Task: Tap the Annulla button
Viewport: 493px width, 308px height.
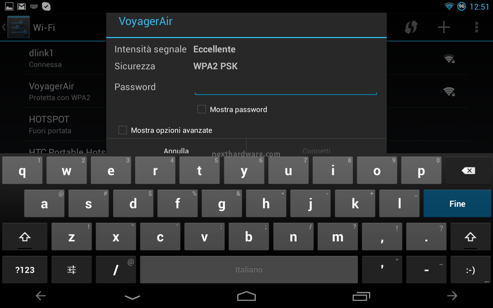Action: (176, 148)
